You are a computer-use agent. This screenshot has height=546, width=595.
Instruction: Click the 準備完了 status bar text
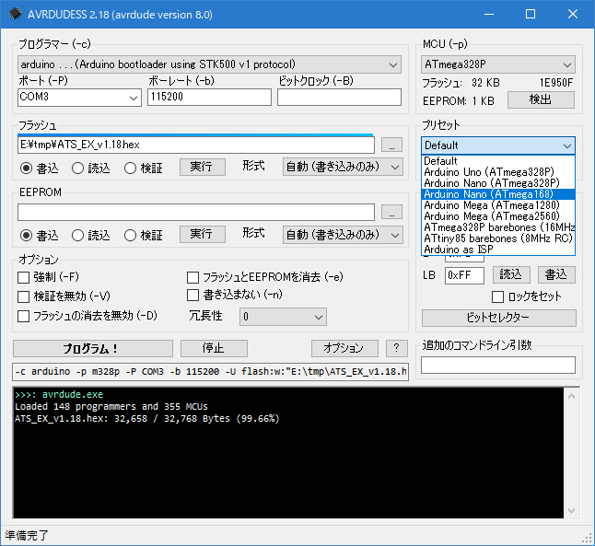pyautogui.click(x=27, y=536)
